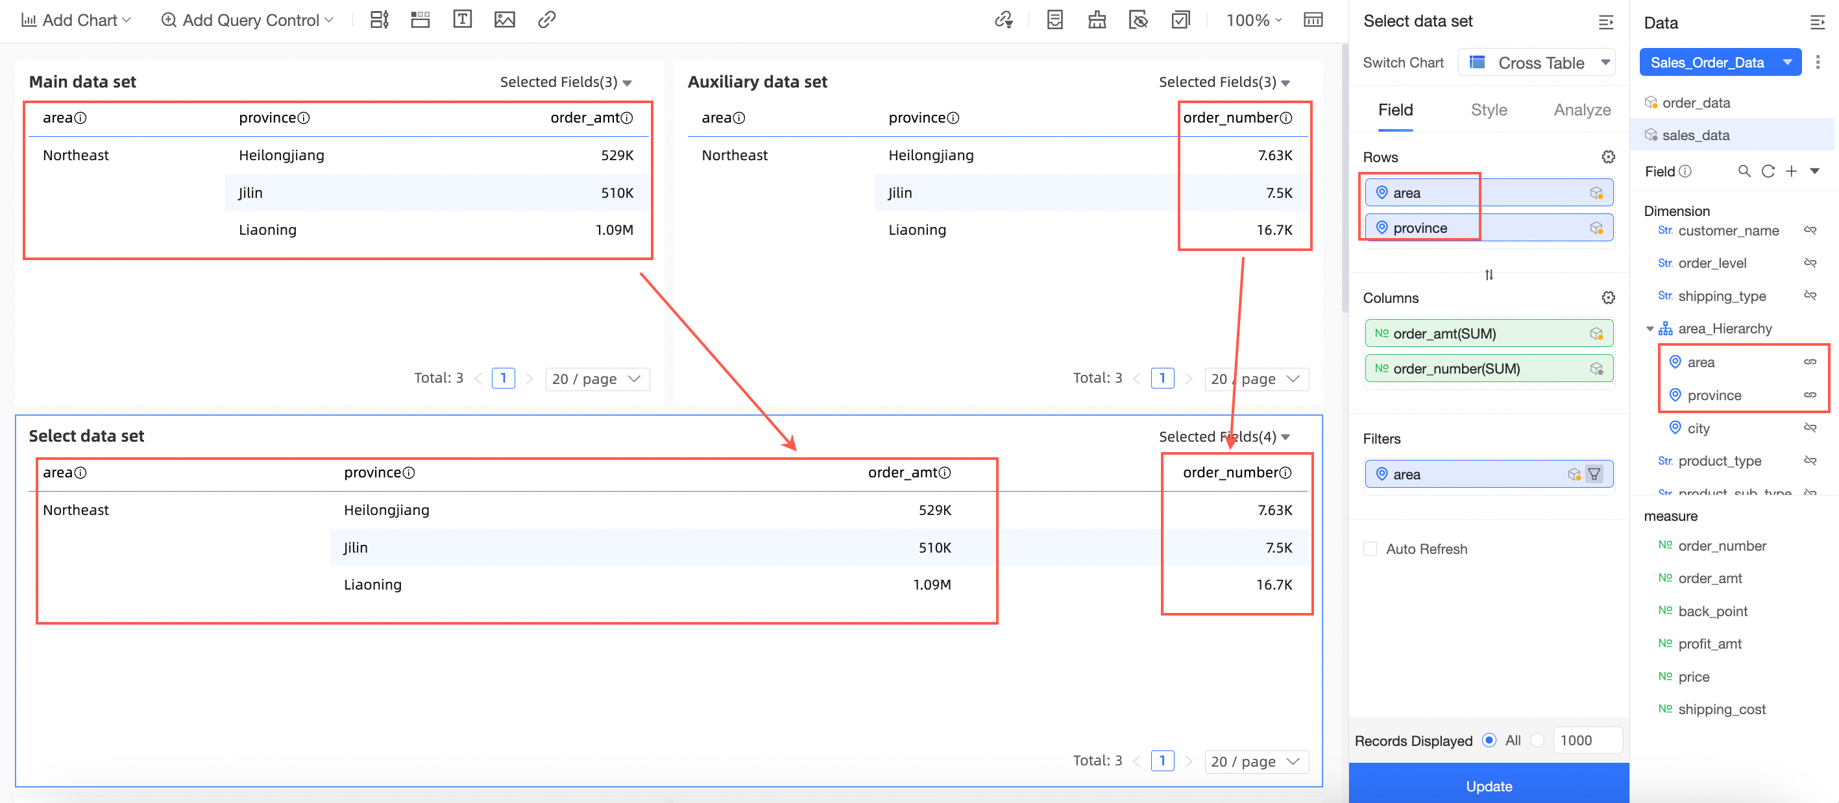Click inside the 1000 records input field
This screenshot has width=1839, height=803.
(x=1588, y=740)
